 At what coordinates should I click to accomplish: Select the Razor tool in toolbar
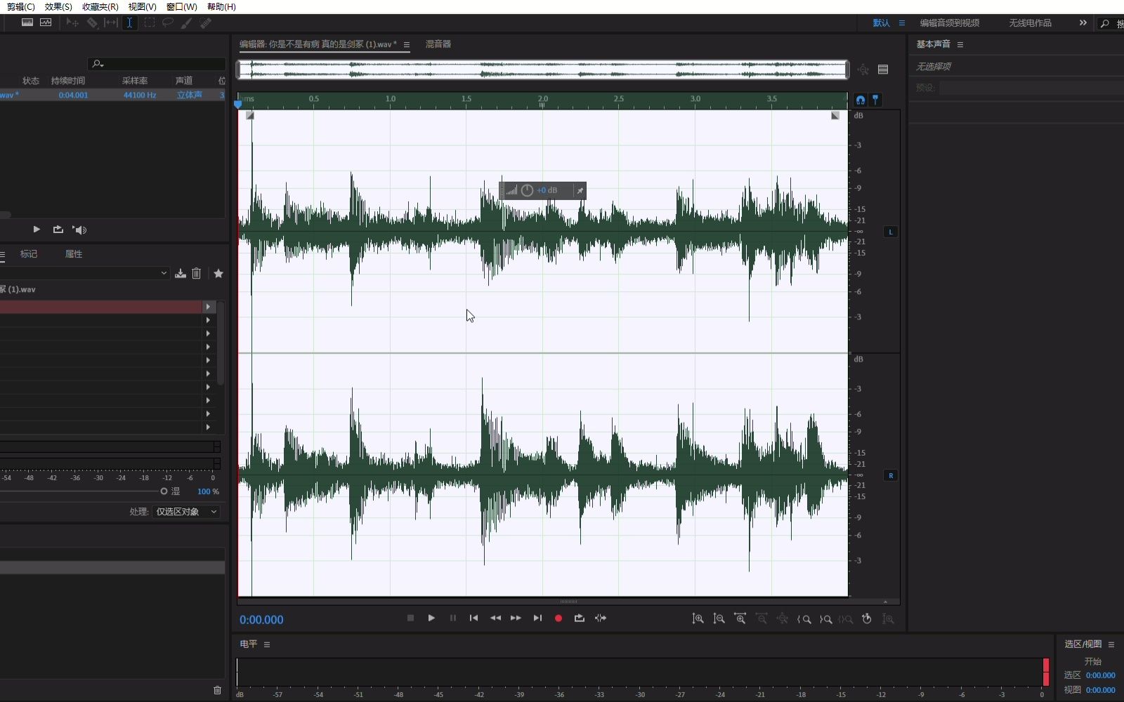[x=92, y=22]
